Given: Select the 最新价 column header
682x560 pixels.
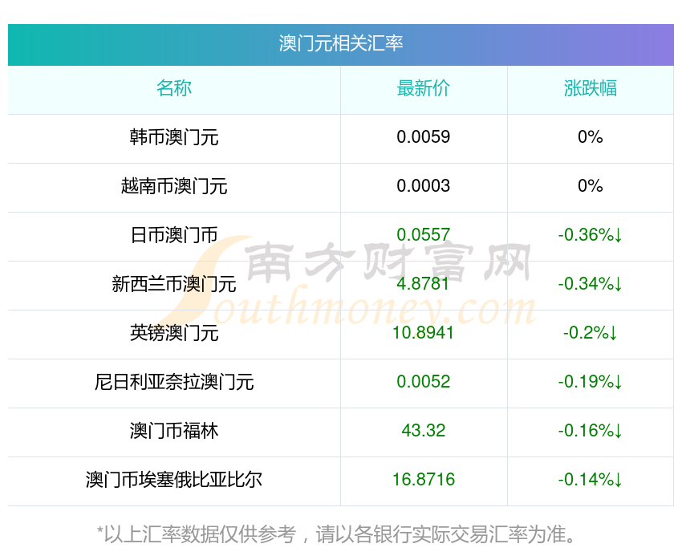Looking at the screenshot, I should [423, 88].
